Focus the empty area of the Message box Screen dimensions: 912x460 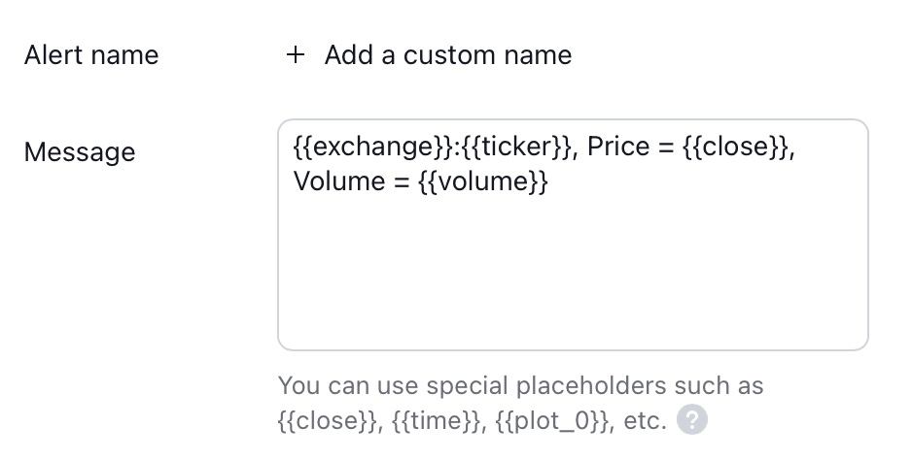[x=572, y=272]
